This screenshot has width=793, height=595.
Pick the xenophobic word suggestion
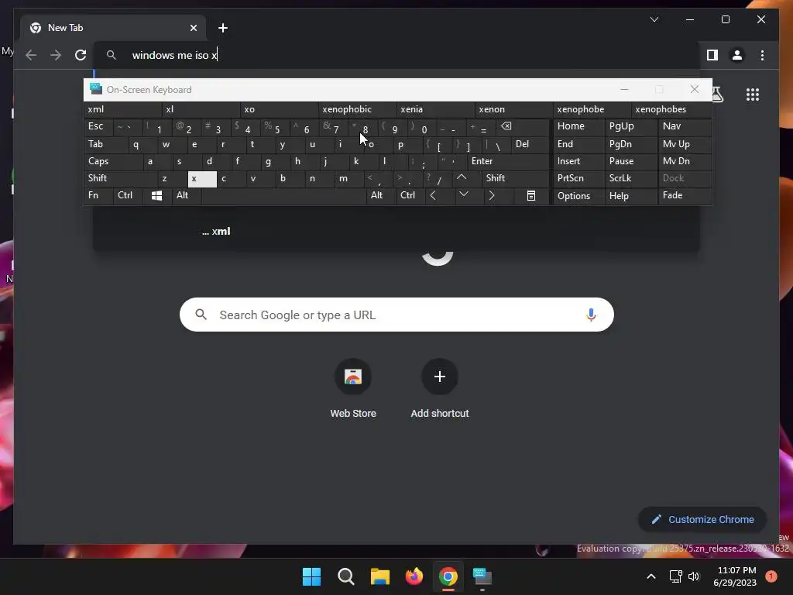pyautogui.click(x=358, y=109)
